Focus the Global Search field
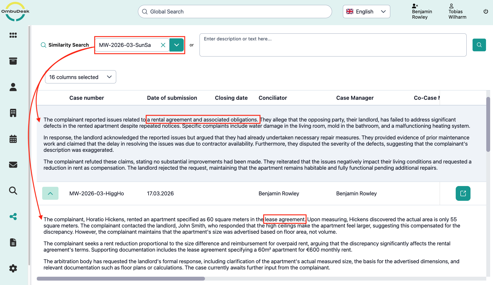The height and width of the screenshot is (285, 493). point(235,12)
